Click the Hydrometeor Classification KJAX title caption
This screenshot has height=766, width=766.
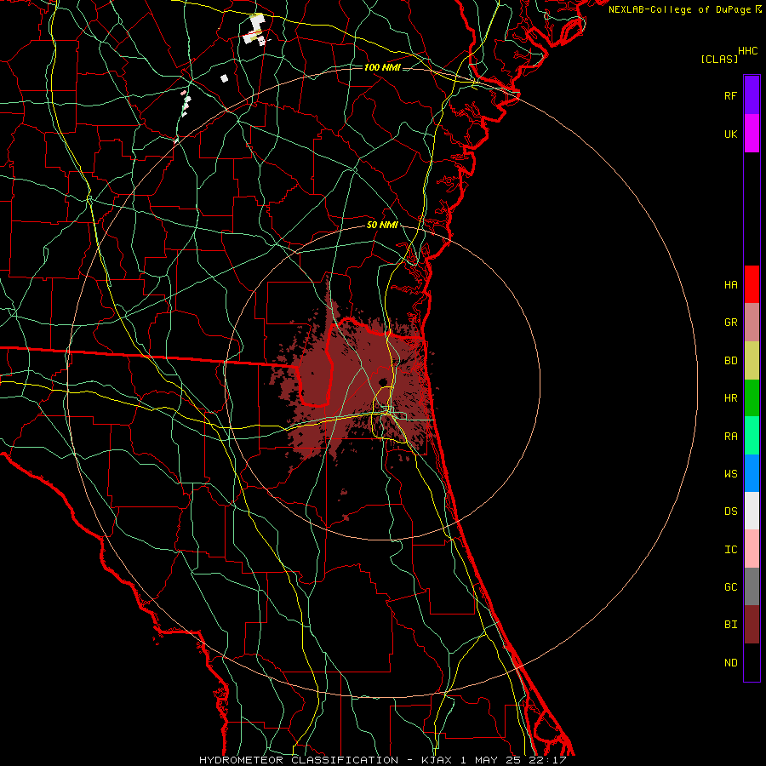point(382,760)
